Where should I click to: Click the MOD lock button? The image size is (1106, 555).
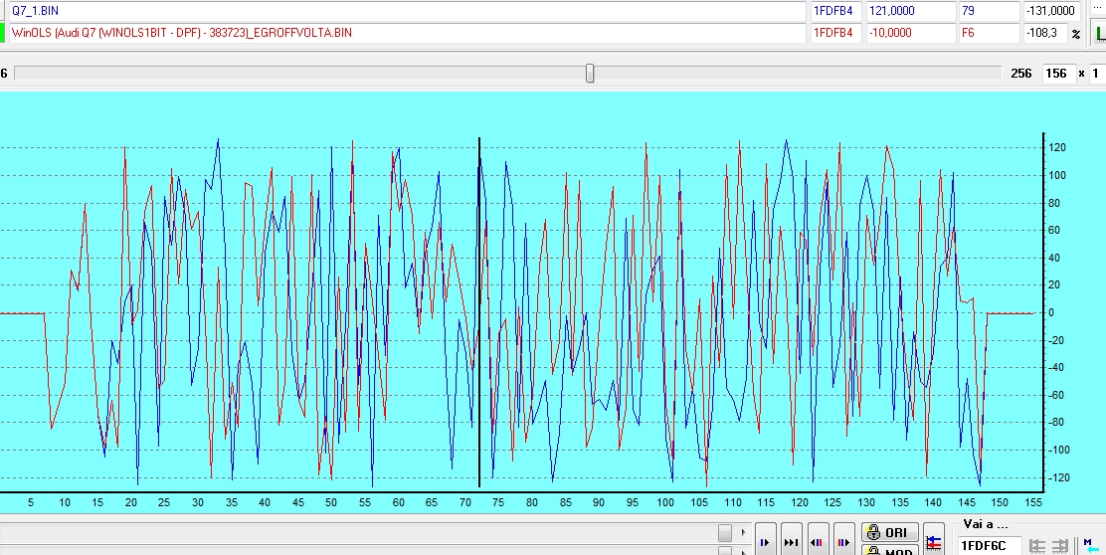coord(889,551)
